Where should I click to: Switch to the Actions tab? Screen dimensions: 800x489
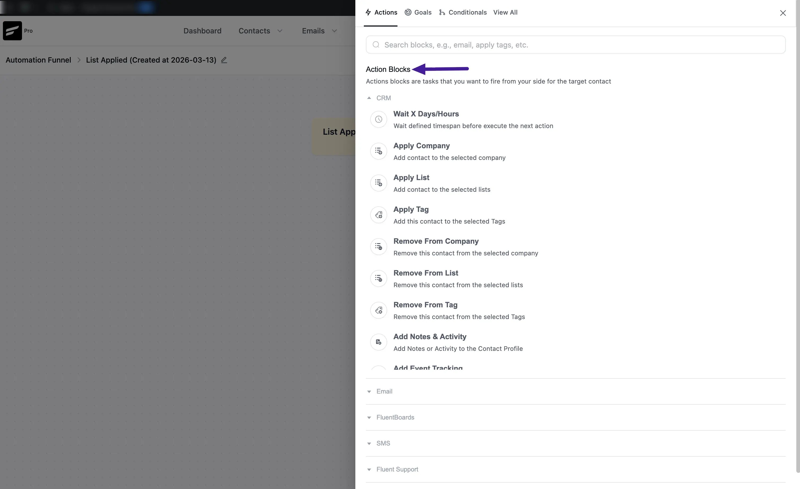381,12
